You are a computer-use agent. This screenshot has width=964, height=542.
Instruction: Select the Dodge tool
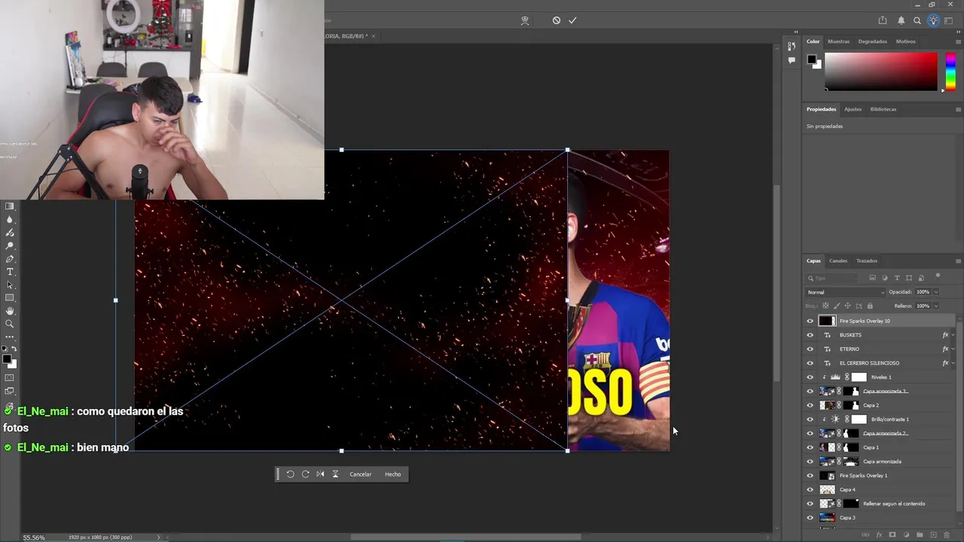[x=10, y=245]
